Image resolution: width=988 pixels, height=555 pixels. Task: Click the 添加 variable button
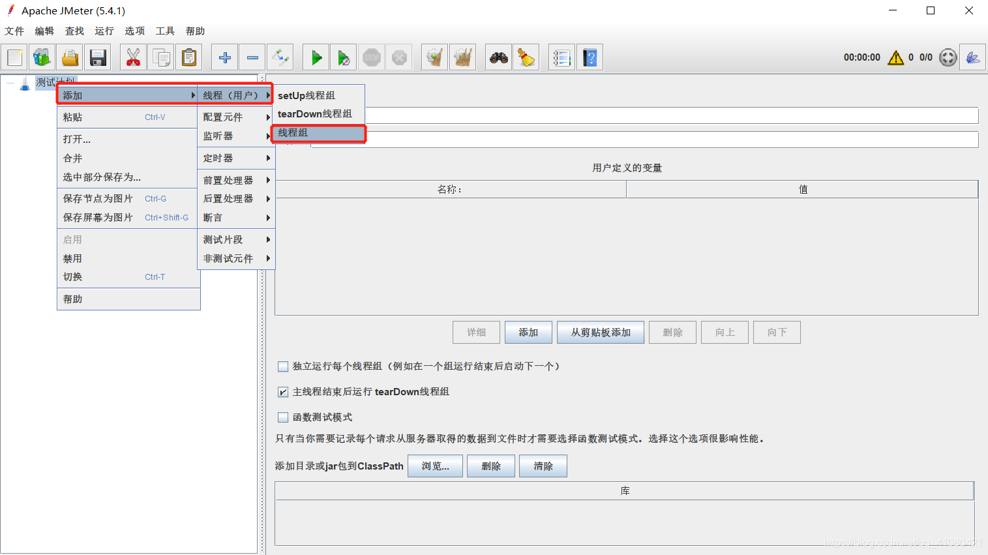click(x=528, y=333)
